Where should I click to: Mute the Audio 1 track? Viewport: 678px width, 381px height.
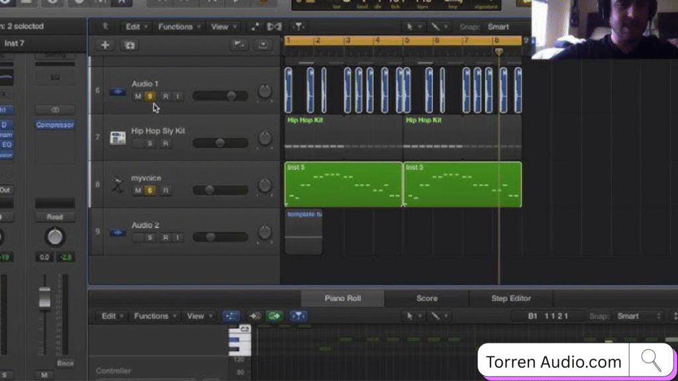pyautogui.click(x=138, y=97)
